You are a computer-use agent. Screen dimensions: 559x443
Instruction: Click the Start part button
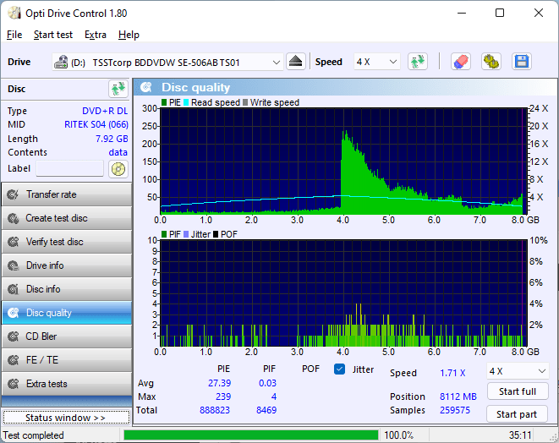(x=517, y=414)
